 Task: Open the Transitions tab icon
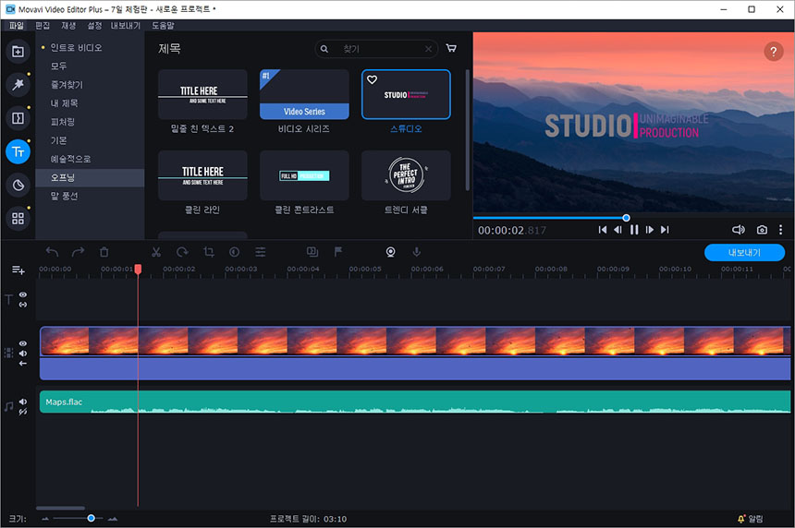coord(18,118)
